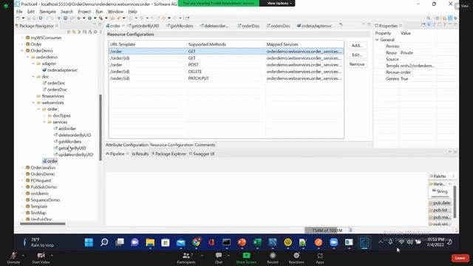Open Chrome from the taskbar
Screen dimensions: 473x266
click(196, 242)
